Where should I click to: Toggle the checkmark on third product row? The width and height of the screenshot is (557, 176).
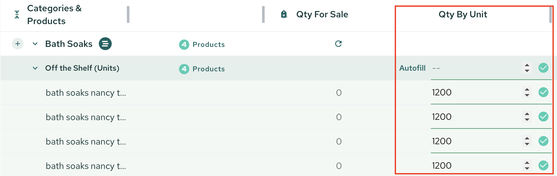(x=543, y=141)
